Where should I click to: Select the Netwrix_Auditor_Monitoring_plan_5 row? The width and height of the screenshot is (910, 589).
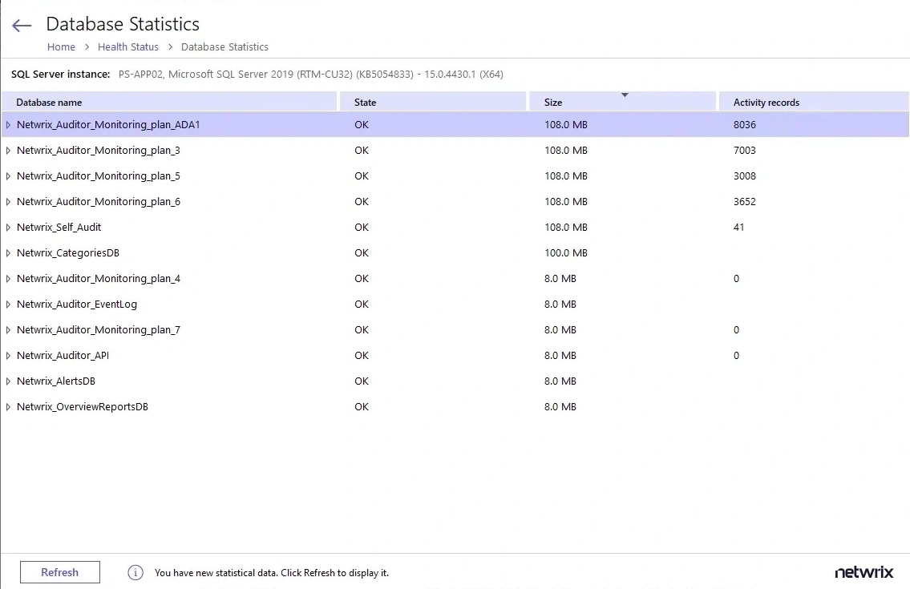160,175
